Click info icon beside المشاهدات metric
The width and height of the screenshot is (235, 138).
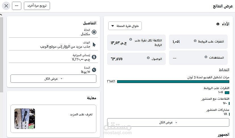206,57
